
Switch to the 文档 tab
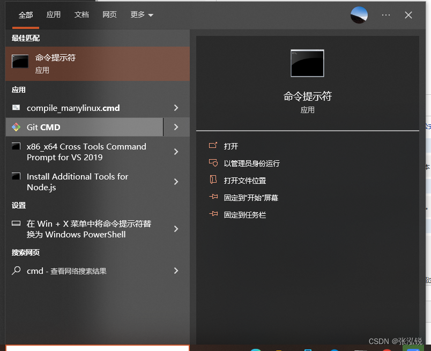point(81,14)
